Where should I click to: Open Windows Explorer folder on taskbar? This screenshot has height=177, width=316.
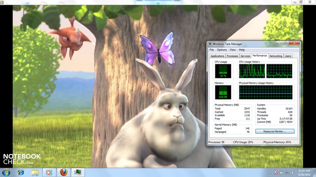(35, 172)
